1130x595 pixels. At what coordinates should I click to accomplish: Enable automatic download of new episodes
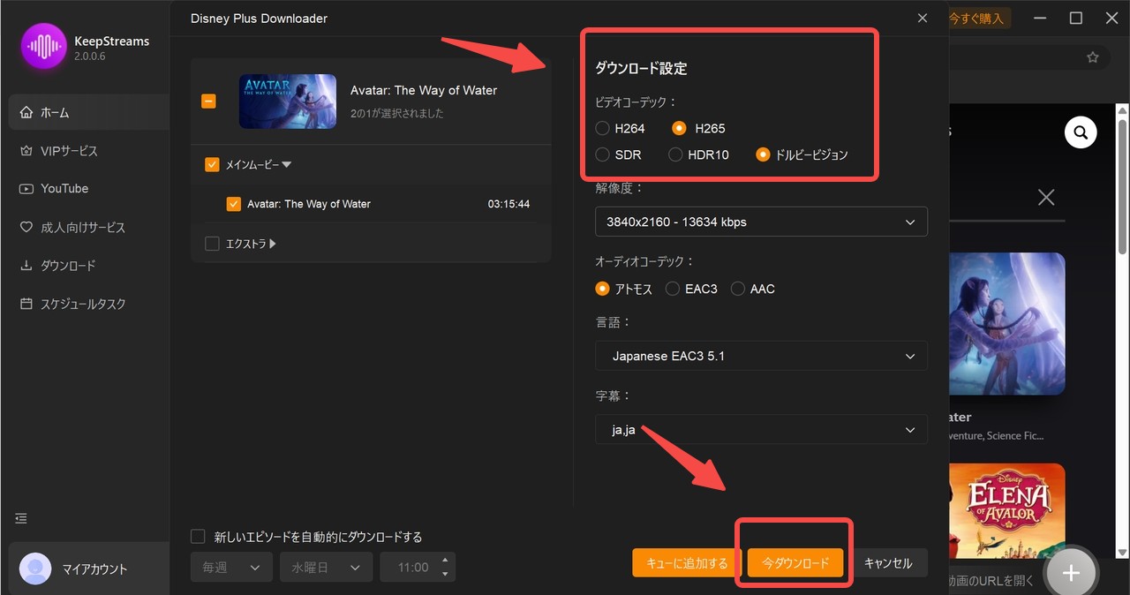click(x=198, y=536)
